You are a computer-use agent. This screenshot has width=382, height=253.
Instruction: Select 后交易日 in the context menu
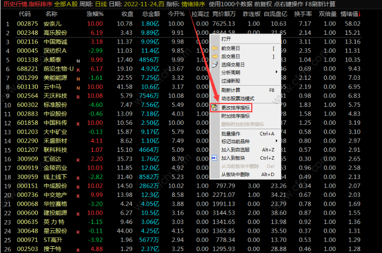click(x=245, y=57)
